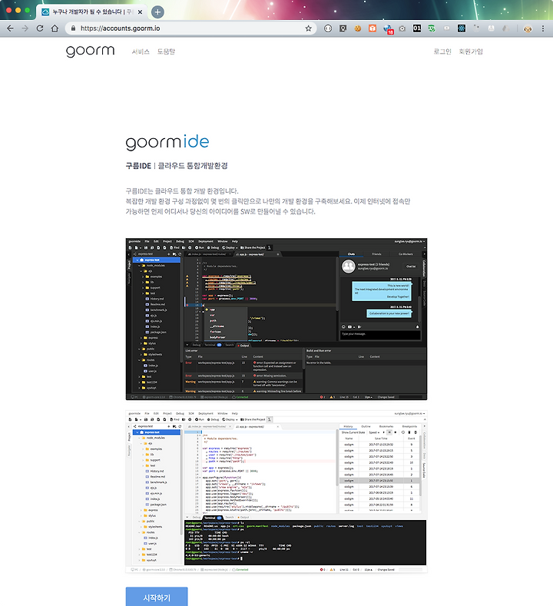
Task: Open the React Developer Tools extension
Action: (x=462, y=28)
